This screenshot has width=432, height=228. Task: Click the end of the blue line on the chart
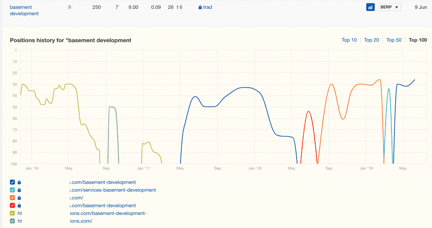[x=414, y=80]
